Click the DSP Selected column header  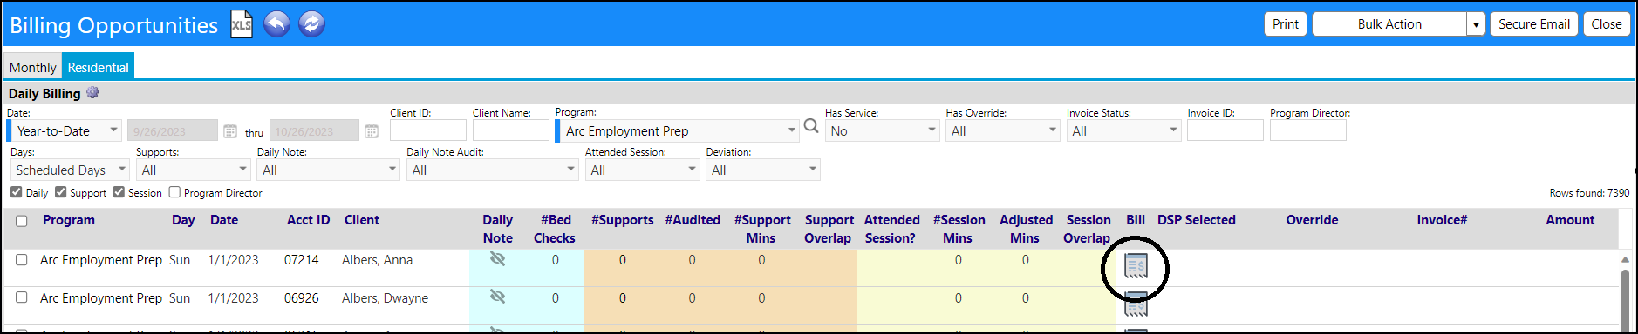(x=1197, y=220)
